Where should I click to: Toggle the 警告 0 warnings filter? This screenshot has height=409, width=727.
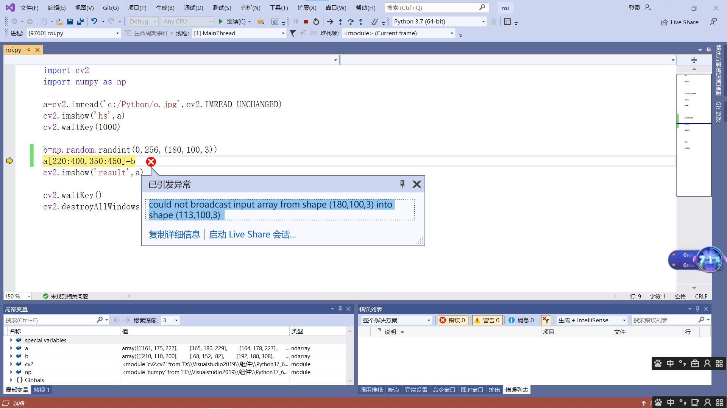487,320
